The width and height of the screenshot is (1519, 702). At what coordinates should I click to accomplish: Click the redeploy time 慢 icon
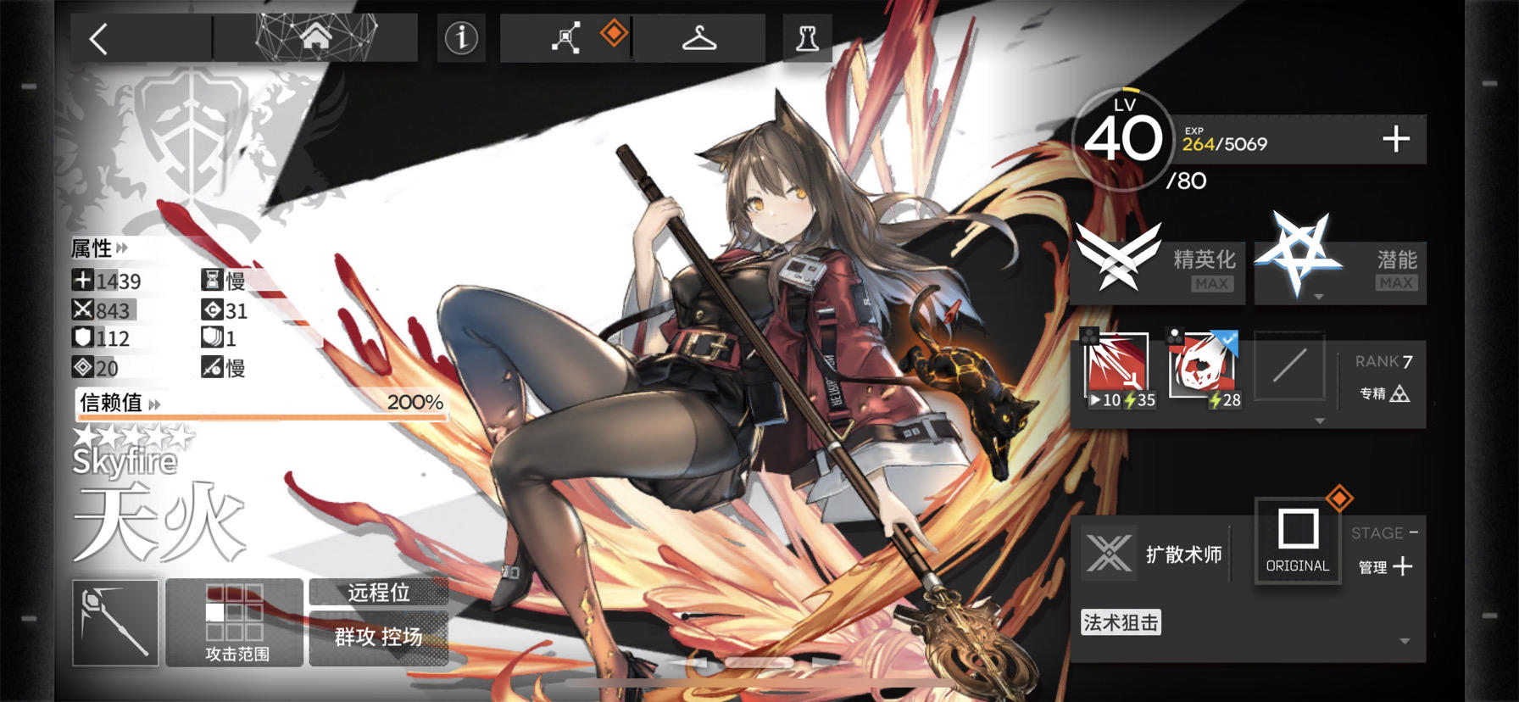(x=211, y=281)
